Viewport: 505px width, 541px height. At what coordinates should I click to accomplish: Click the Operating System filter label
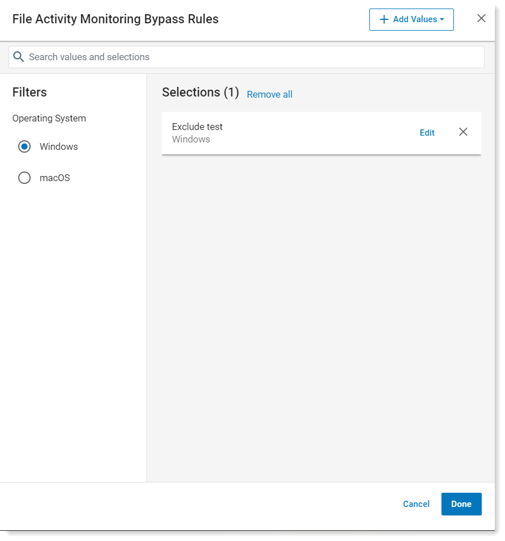pos(49,118)
